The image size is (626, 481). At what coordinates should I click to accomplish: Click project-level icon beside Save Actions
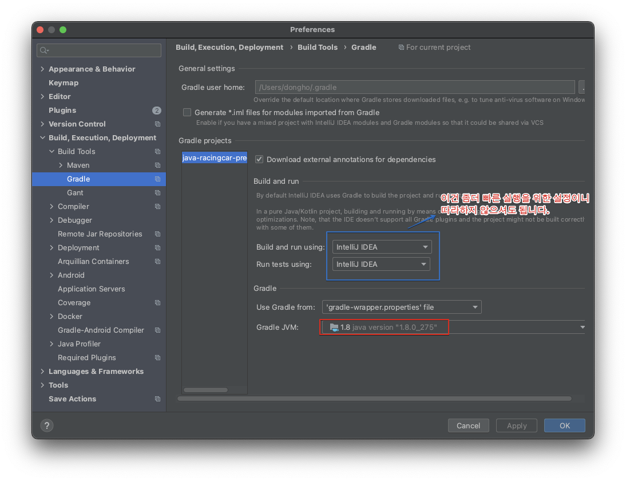[158, 399]
